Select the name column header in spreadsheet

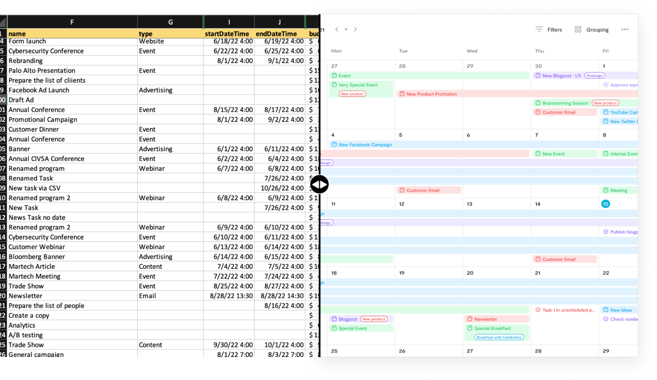point(17,34)
